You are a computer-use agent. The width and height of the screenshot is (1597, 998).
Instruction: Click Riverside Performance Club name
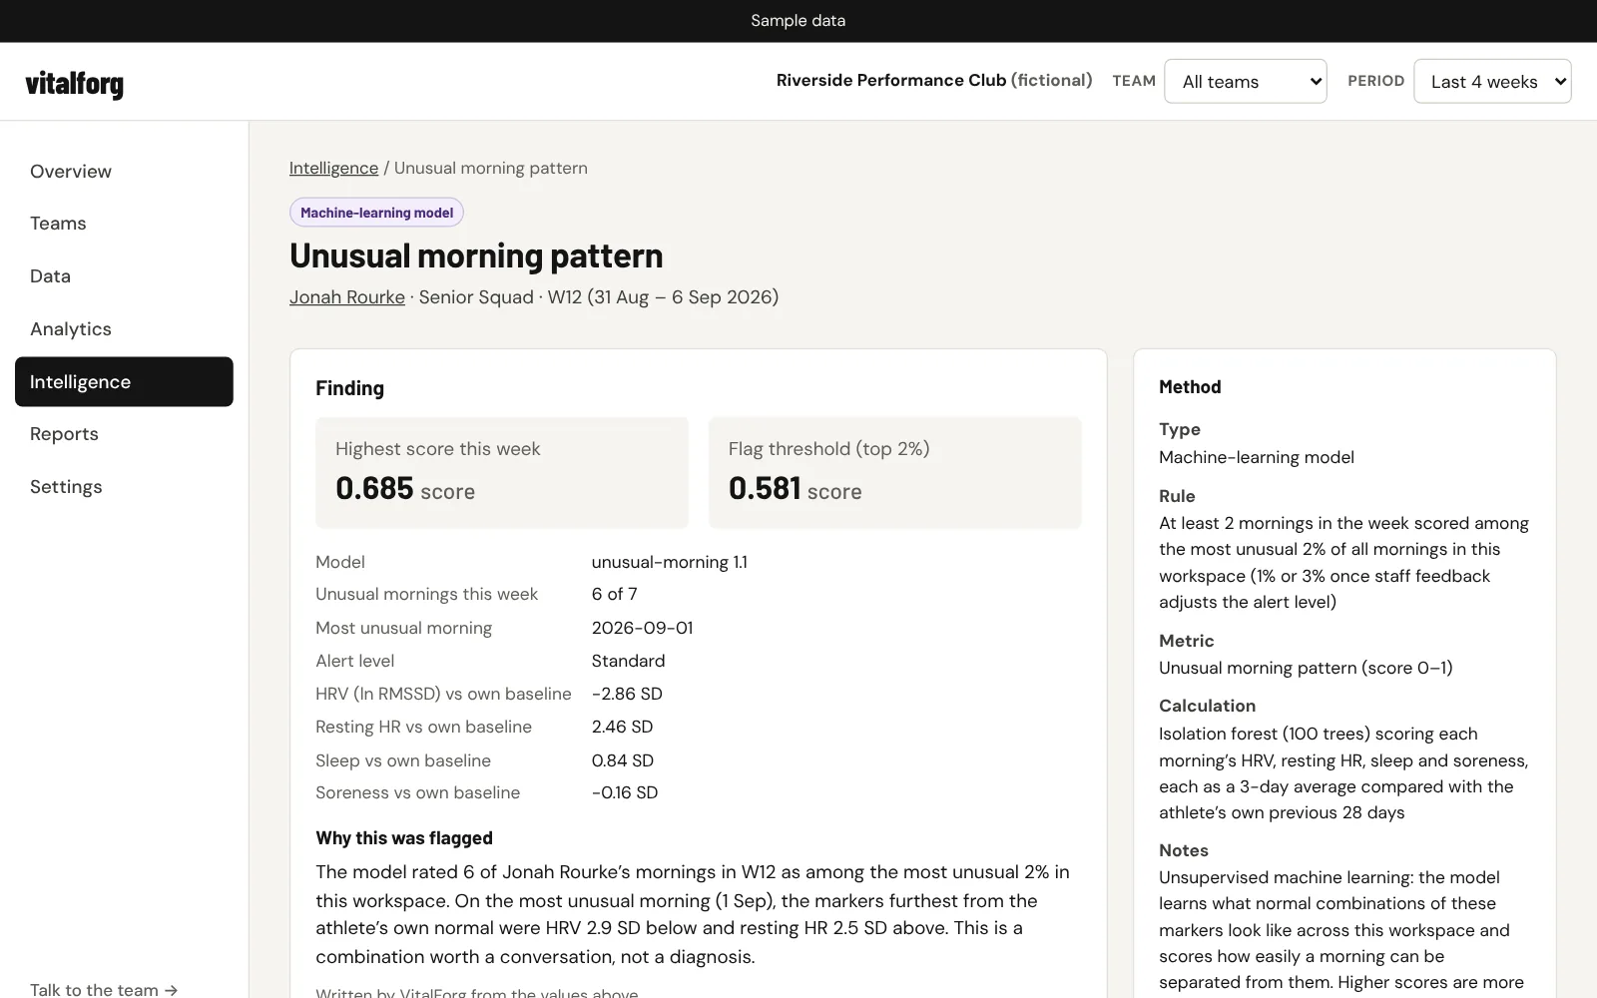(x=934, y=80)
